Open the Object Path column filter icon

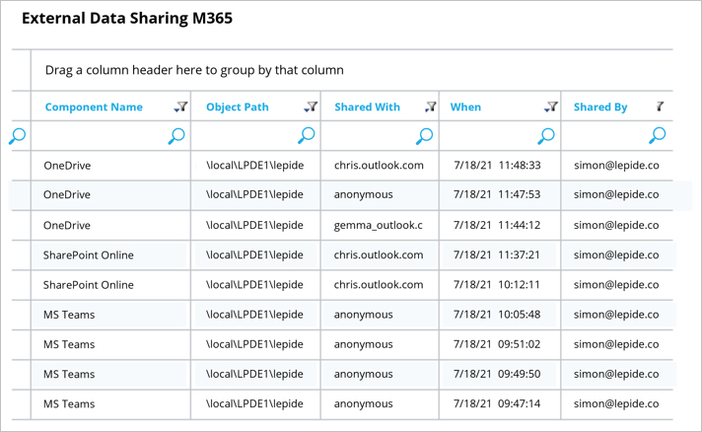point(311,107)
